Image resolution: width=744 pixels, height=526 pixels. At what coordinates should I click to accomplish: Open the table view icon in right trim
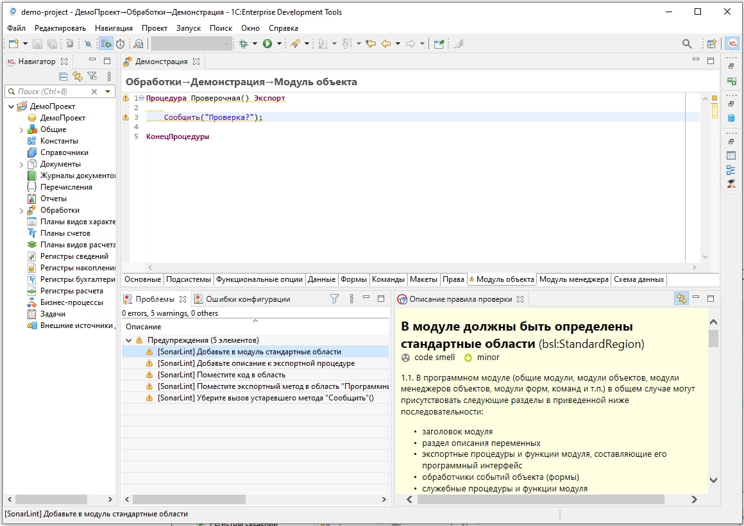(731, 156)
